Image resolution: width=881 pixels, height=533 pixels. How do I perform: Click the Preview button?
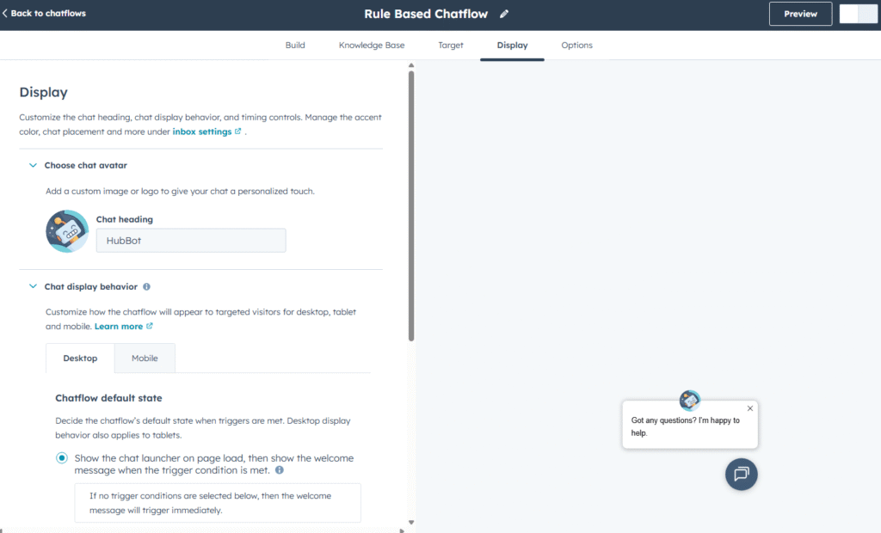800,13
